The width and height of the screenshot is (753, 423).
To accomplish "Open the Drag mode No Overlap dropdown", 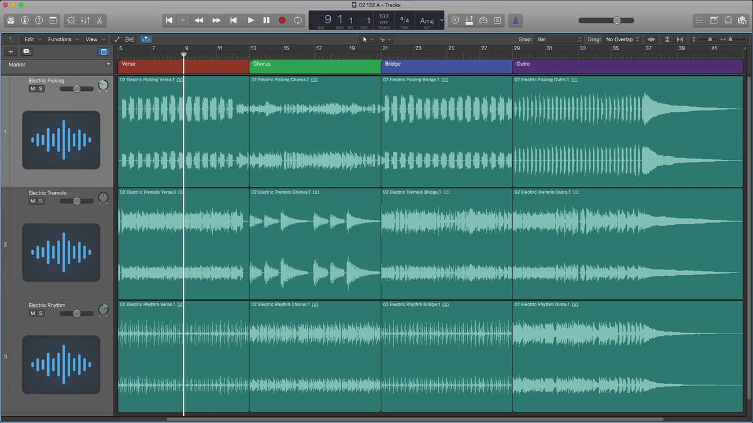I will [622, 39].
